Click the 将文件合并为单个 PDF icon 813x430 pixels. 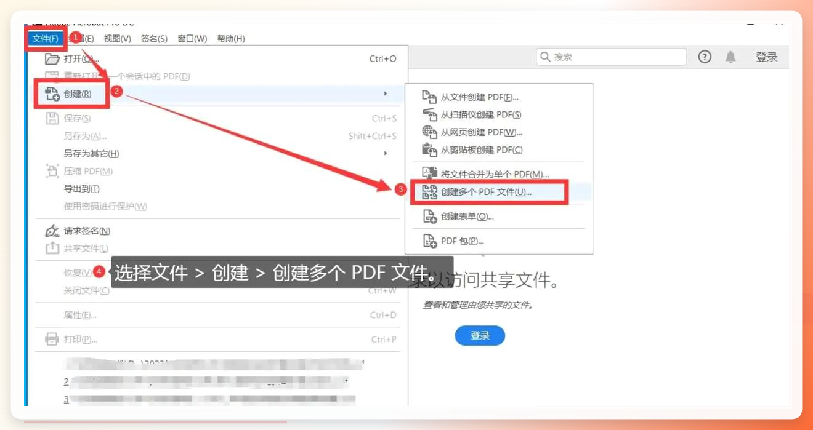tap(429, 174)
